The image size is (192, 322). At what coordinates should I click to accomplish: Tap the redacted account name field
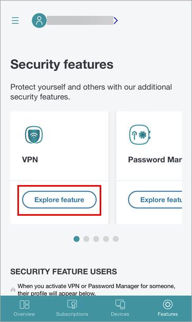[80, 21]
